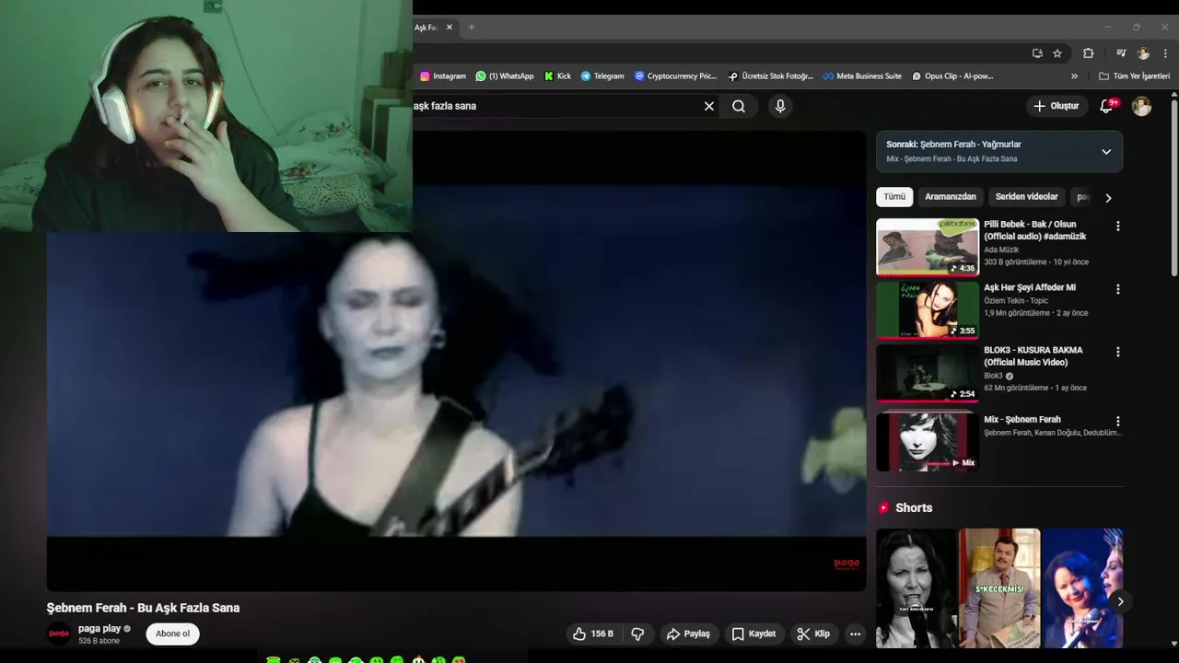Click the video player to pause

(x=456, y=361)
